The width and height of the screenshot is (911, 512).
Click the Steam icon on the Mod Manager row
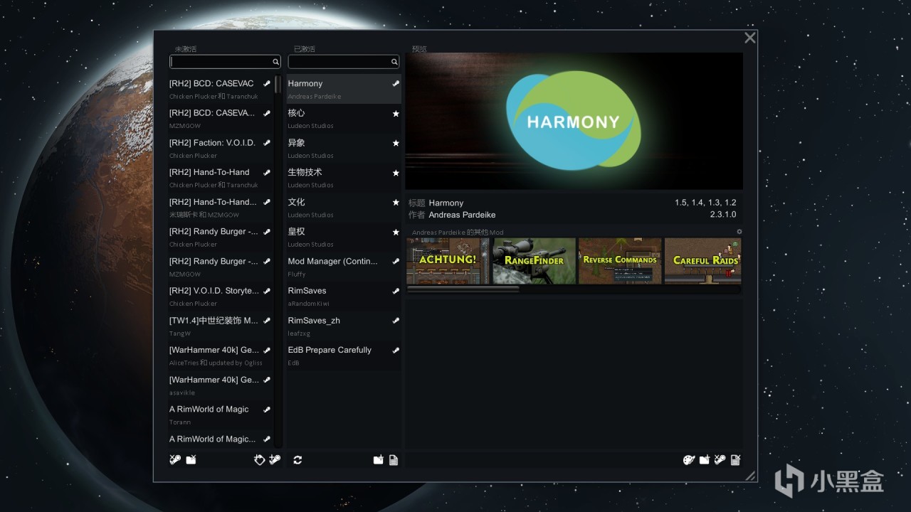click(396, 262)
